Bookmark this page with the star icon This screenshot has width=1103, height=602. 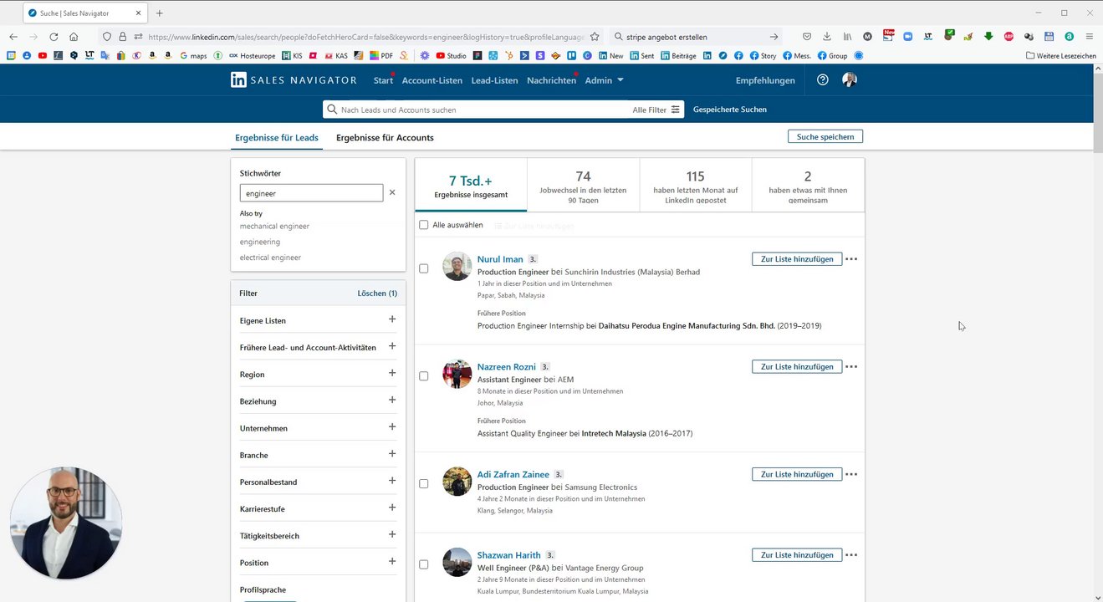pos(595,37)
